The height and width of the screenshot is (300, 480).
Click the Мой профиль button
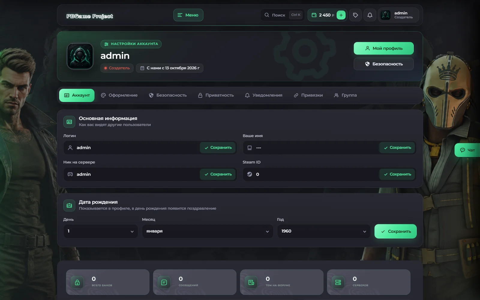point(383,48)
